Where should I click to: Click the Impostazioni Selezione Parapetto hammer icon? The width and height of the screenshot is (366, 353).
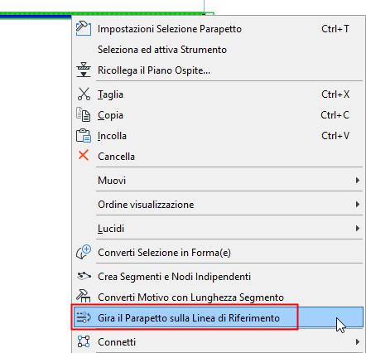84,28
